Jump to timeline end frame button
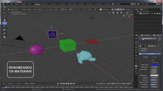This screenshot has width=163, height=91. click(x=74, y=83)
